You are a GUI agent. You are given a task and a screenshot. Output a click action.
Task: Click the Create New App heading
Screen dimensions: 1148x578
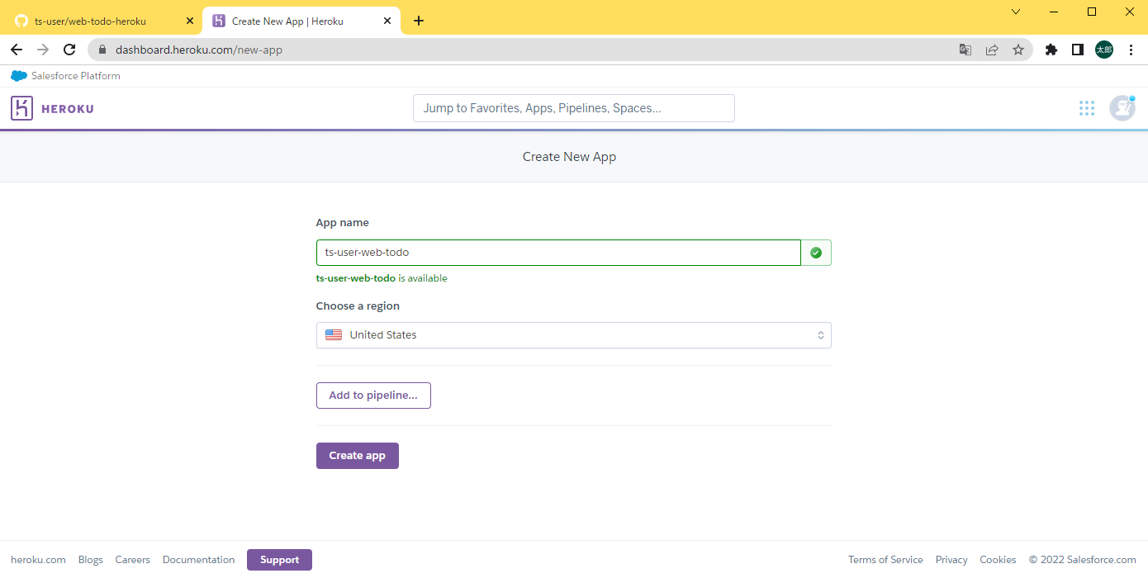pyautogui.click(x=569, y=157)
